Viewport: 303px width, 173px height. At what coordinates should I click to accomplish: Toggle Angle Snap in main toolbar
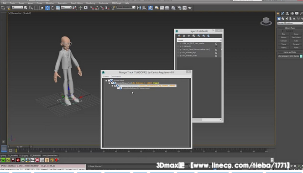(x=97, y=8)
